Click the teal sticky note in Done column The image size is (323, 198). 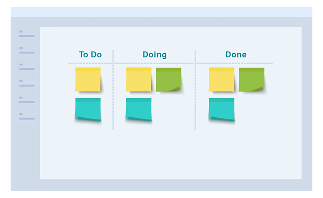pos(221,109)
